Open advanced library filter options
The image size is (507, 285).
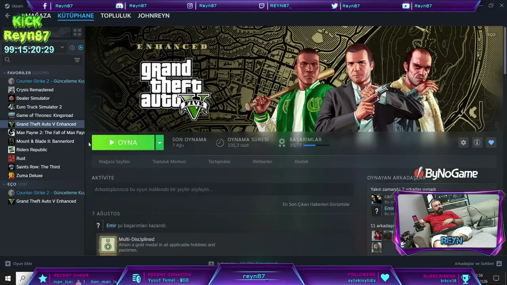point(77,60)
